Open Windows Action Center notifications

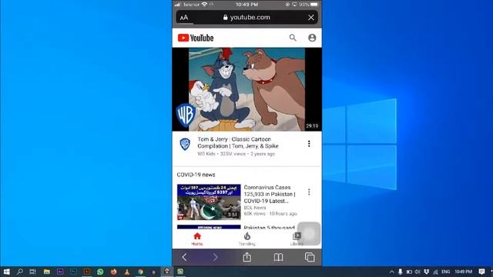click(x=481, y=272)
